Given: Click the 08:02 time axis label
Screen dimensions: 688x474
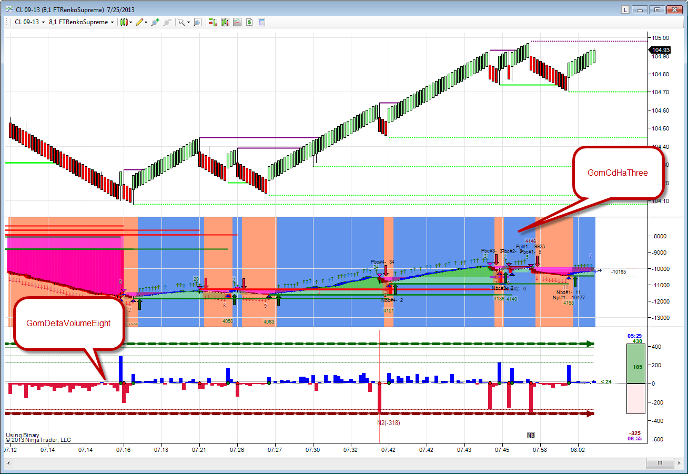Looking at the screenshot, I should coord(578,450).
